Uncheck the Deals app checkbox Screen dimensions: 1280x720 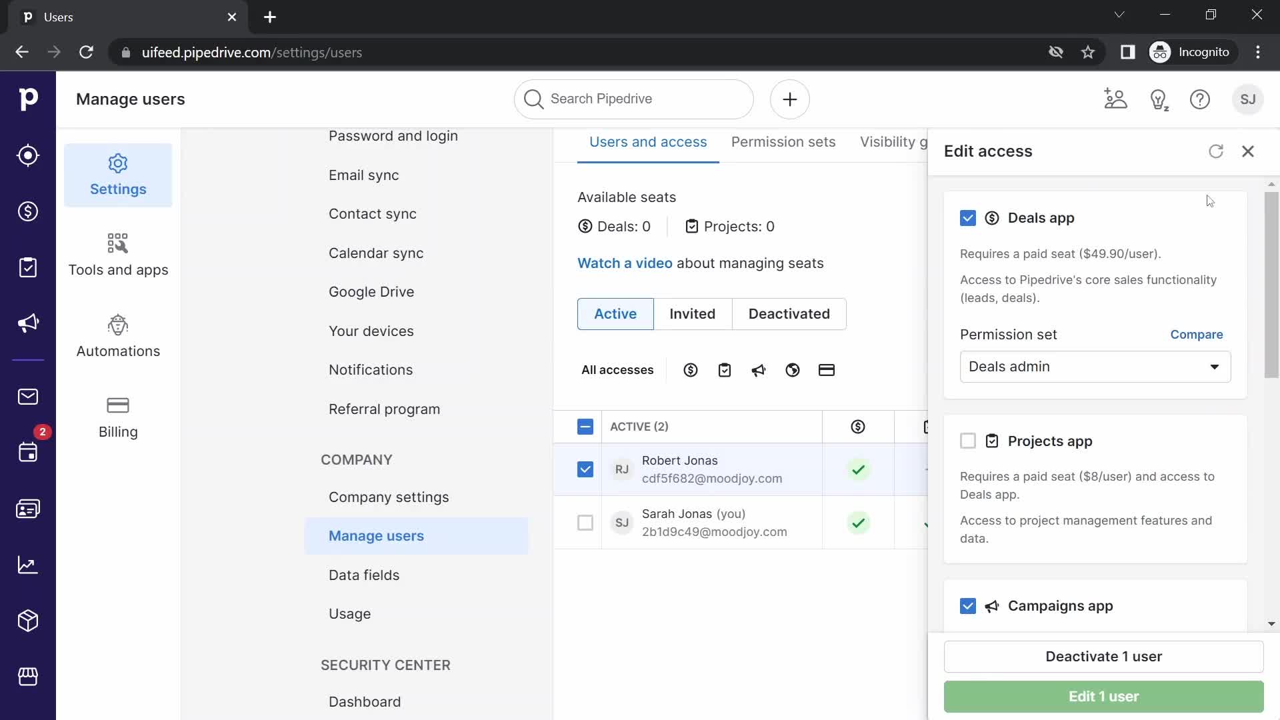coord(968,218)
